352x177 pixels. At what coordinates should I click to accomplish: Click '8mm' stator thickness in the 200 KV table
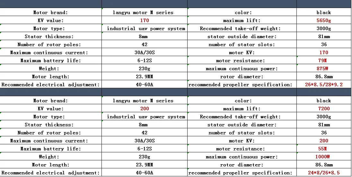pos(143,125)
